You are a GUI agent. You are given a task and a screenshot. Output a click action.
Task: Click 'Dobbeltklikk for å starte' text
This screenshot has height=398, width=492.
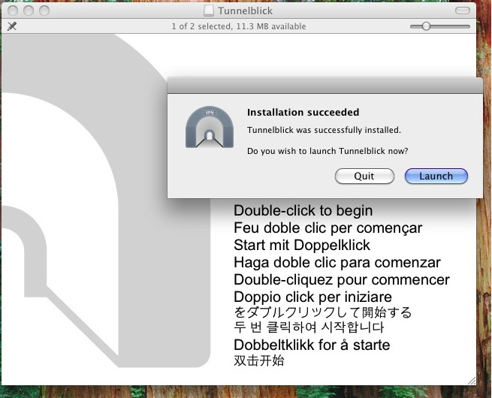[x=312, y=345]
